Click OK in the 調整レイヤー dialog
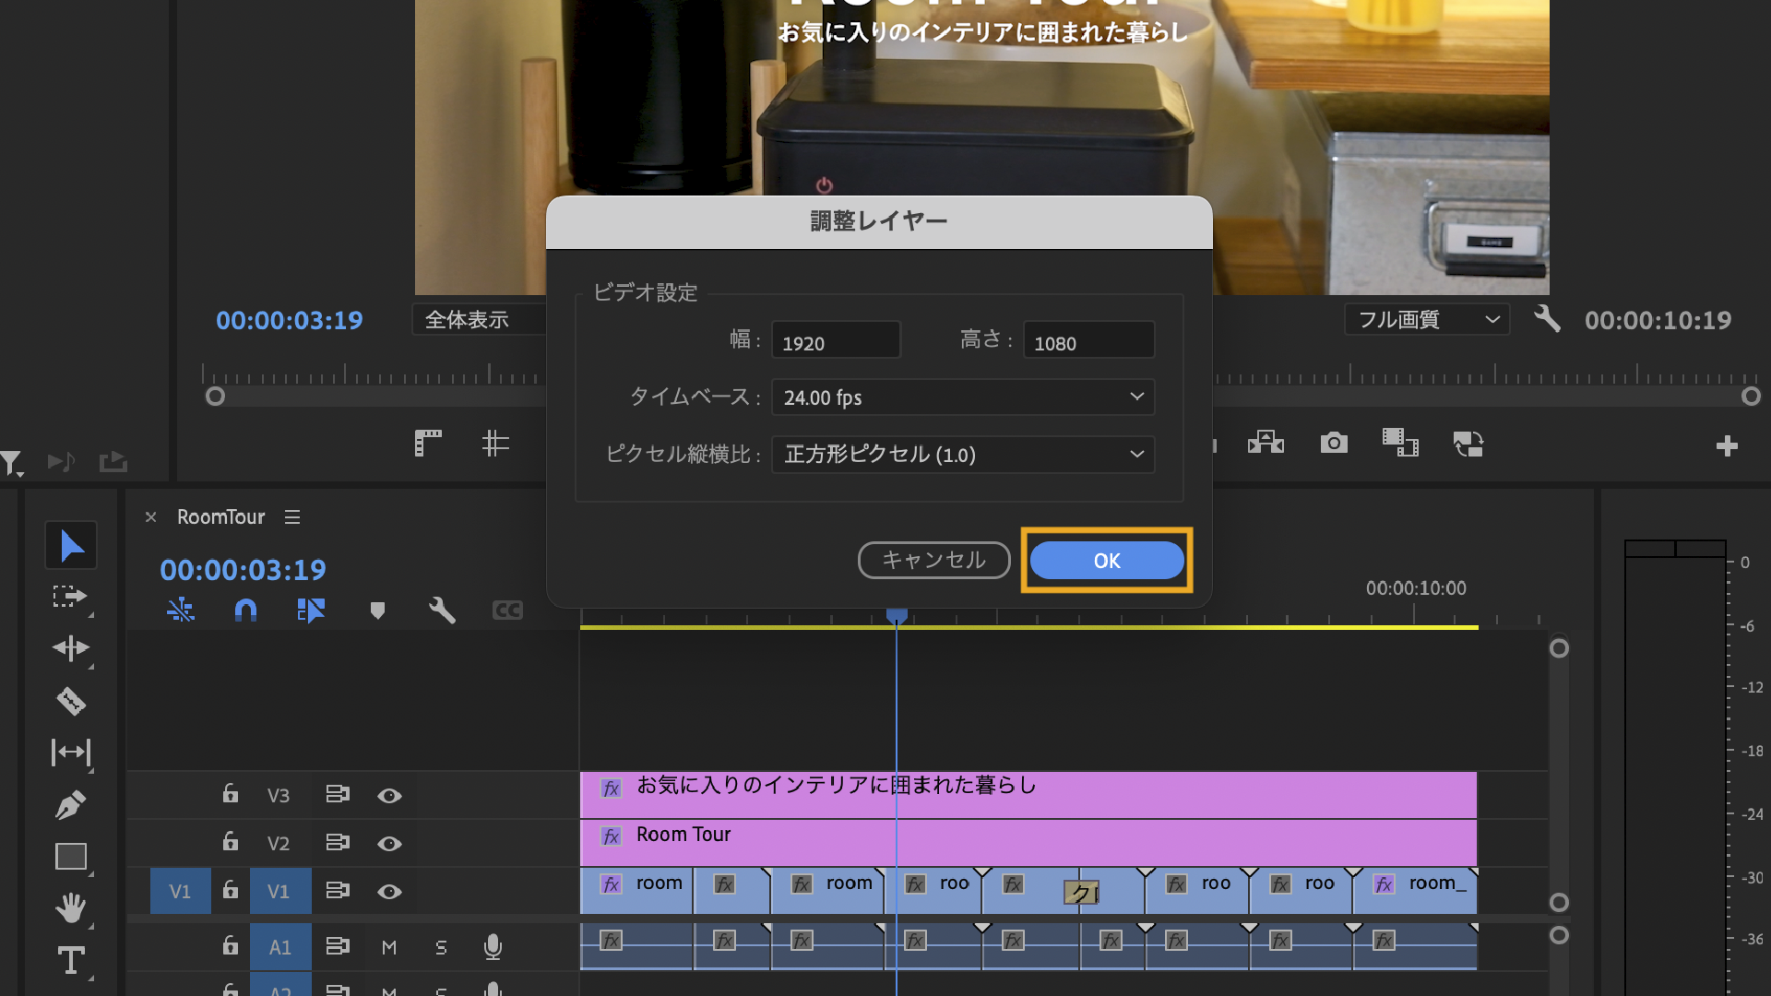Image resolution: width=1771 pixels, height=996 pixels. pos(1106,561)
